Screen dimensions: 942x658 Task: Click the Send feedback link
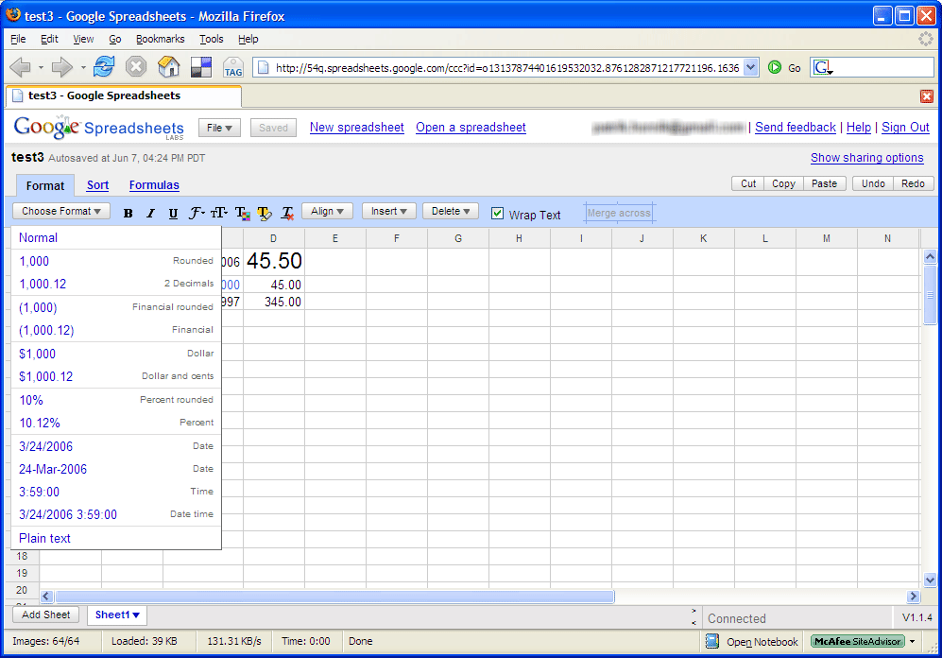point(796,128)
